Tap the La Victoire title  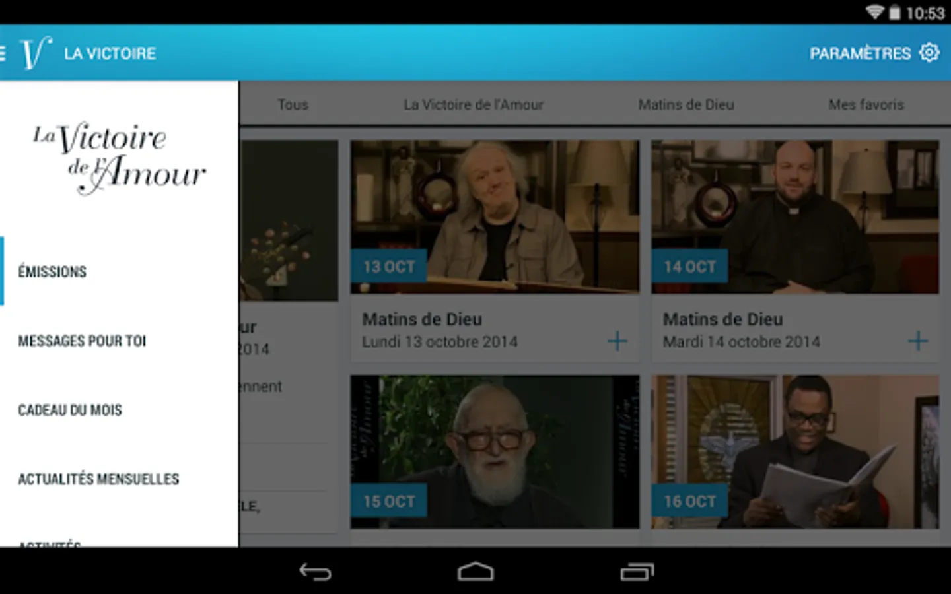coord(110,53)
